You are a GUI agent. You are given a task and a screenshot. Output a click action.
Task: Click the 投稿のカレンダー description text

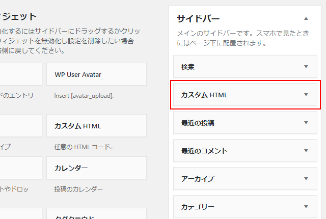tap(79, 189)
